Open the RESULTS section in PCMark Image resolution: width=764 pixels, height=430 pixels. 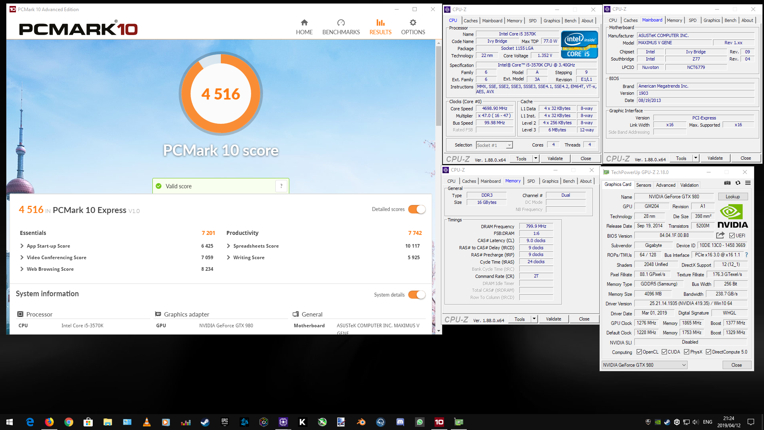pyautogui.click(x=380, y=27)
